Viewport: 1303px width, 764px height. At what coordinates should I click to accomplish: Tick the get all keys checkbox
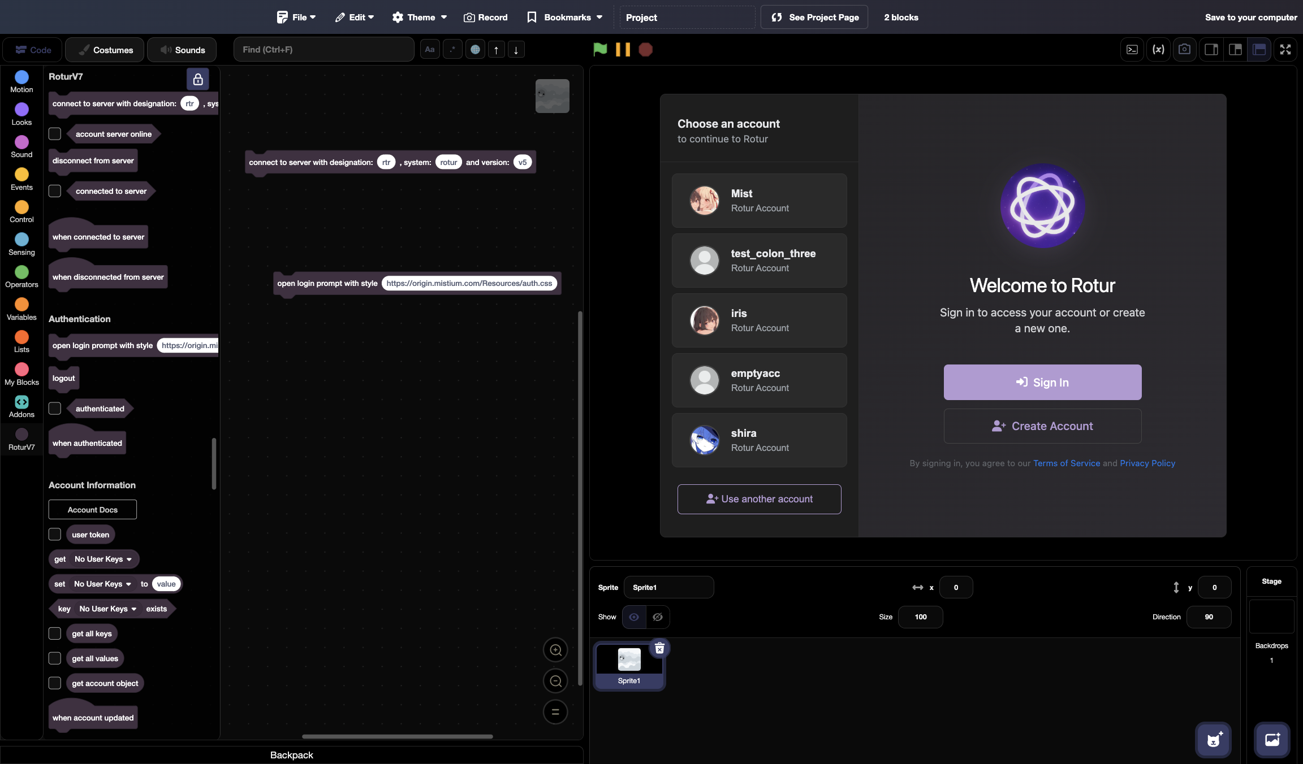click(55, 633)
